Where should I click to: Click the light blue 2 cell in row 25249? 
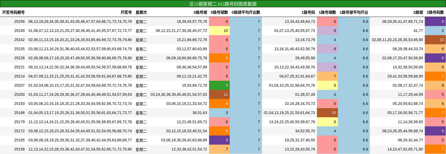click(x=435, y=31)
